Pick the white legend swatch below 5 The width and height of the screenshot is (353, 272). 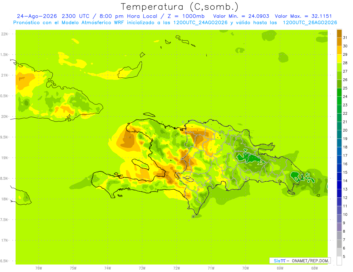point(339,261)
